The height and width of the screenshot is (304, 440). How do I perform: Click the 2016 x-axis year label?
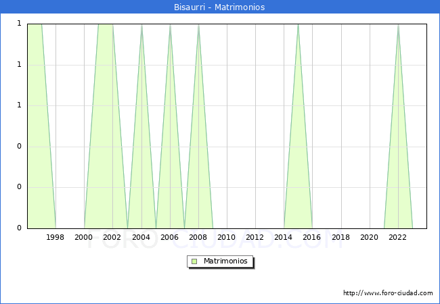pyautogui.click(x=313, y=237)
